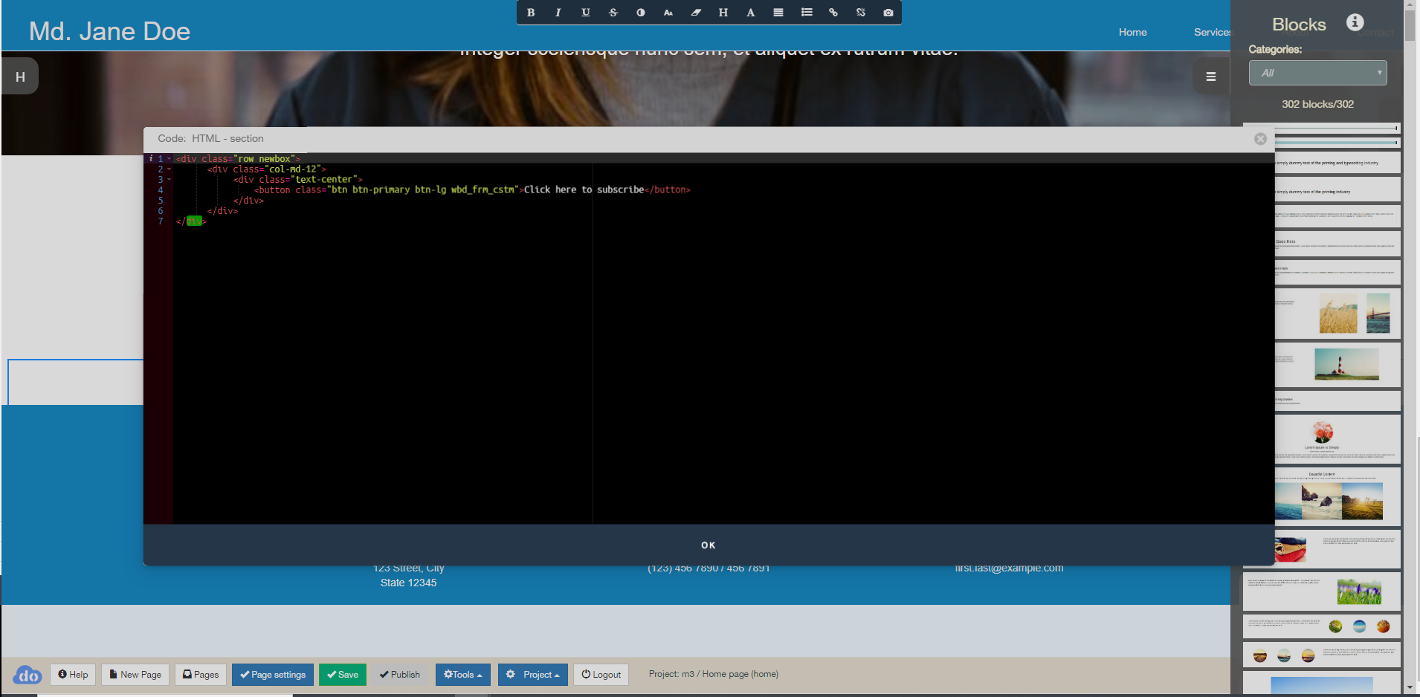Image resolution: width=1420 pixels, height=697 pixels.
Task: Select the wheat field images block thumbnail
Action: [1337, 313]
